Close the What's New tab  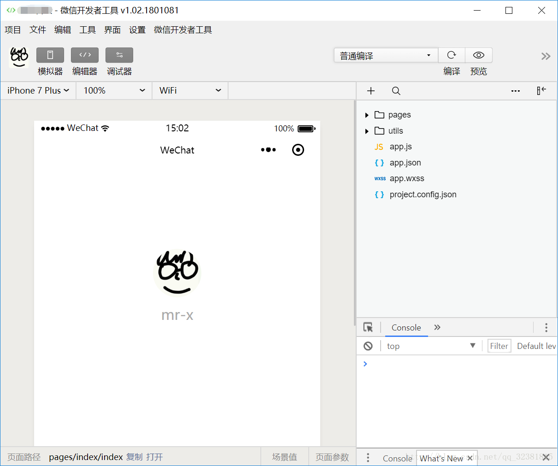[470, 458]
